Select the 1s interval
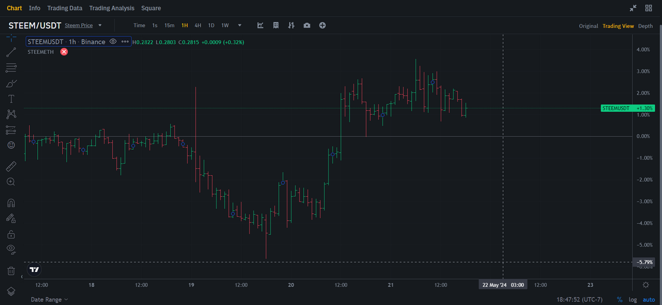The image size is (662, 305). (x=155, y=25)
